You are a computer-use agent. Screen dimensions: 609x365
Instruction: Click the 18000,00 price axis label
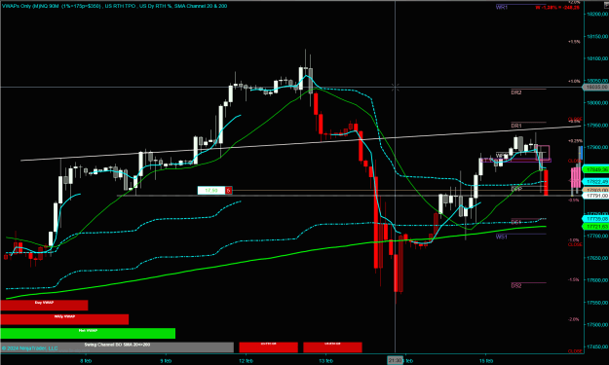click(x=597, y=103)
